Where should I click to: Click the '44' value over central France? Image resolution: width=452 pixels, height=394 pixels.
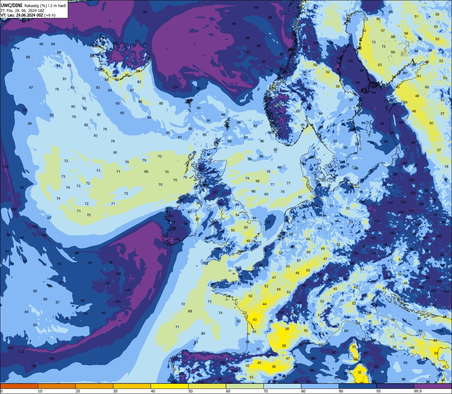click(264, 304)
